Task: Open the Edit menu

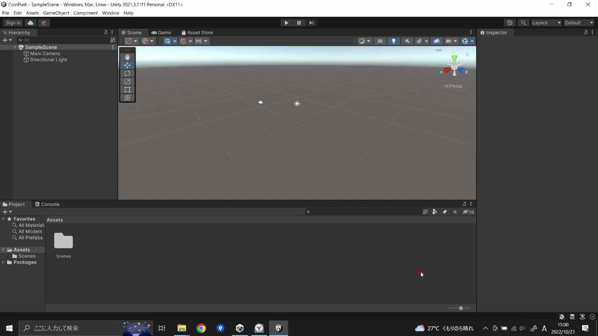Action: click(x=18, y=13)
